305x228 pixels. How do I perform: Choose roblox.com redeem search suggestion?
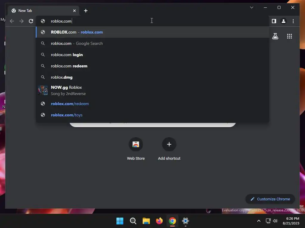click(x=152, y=66)
